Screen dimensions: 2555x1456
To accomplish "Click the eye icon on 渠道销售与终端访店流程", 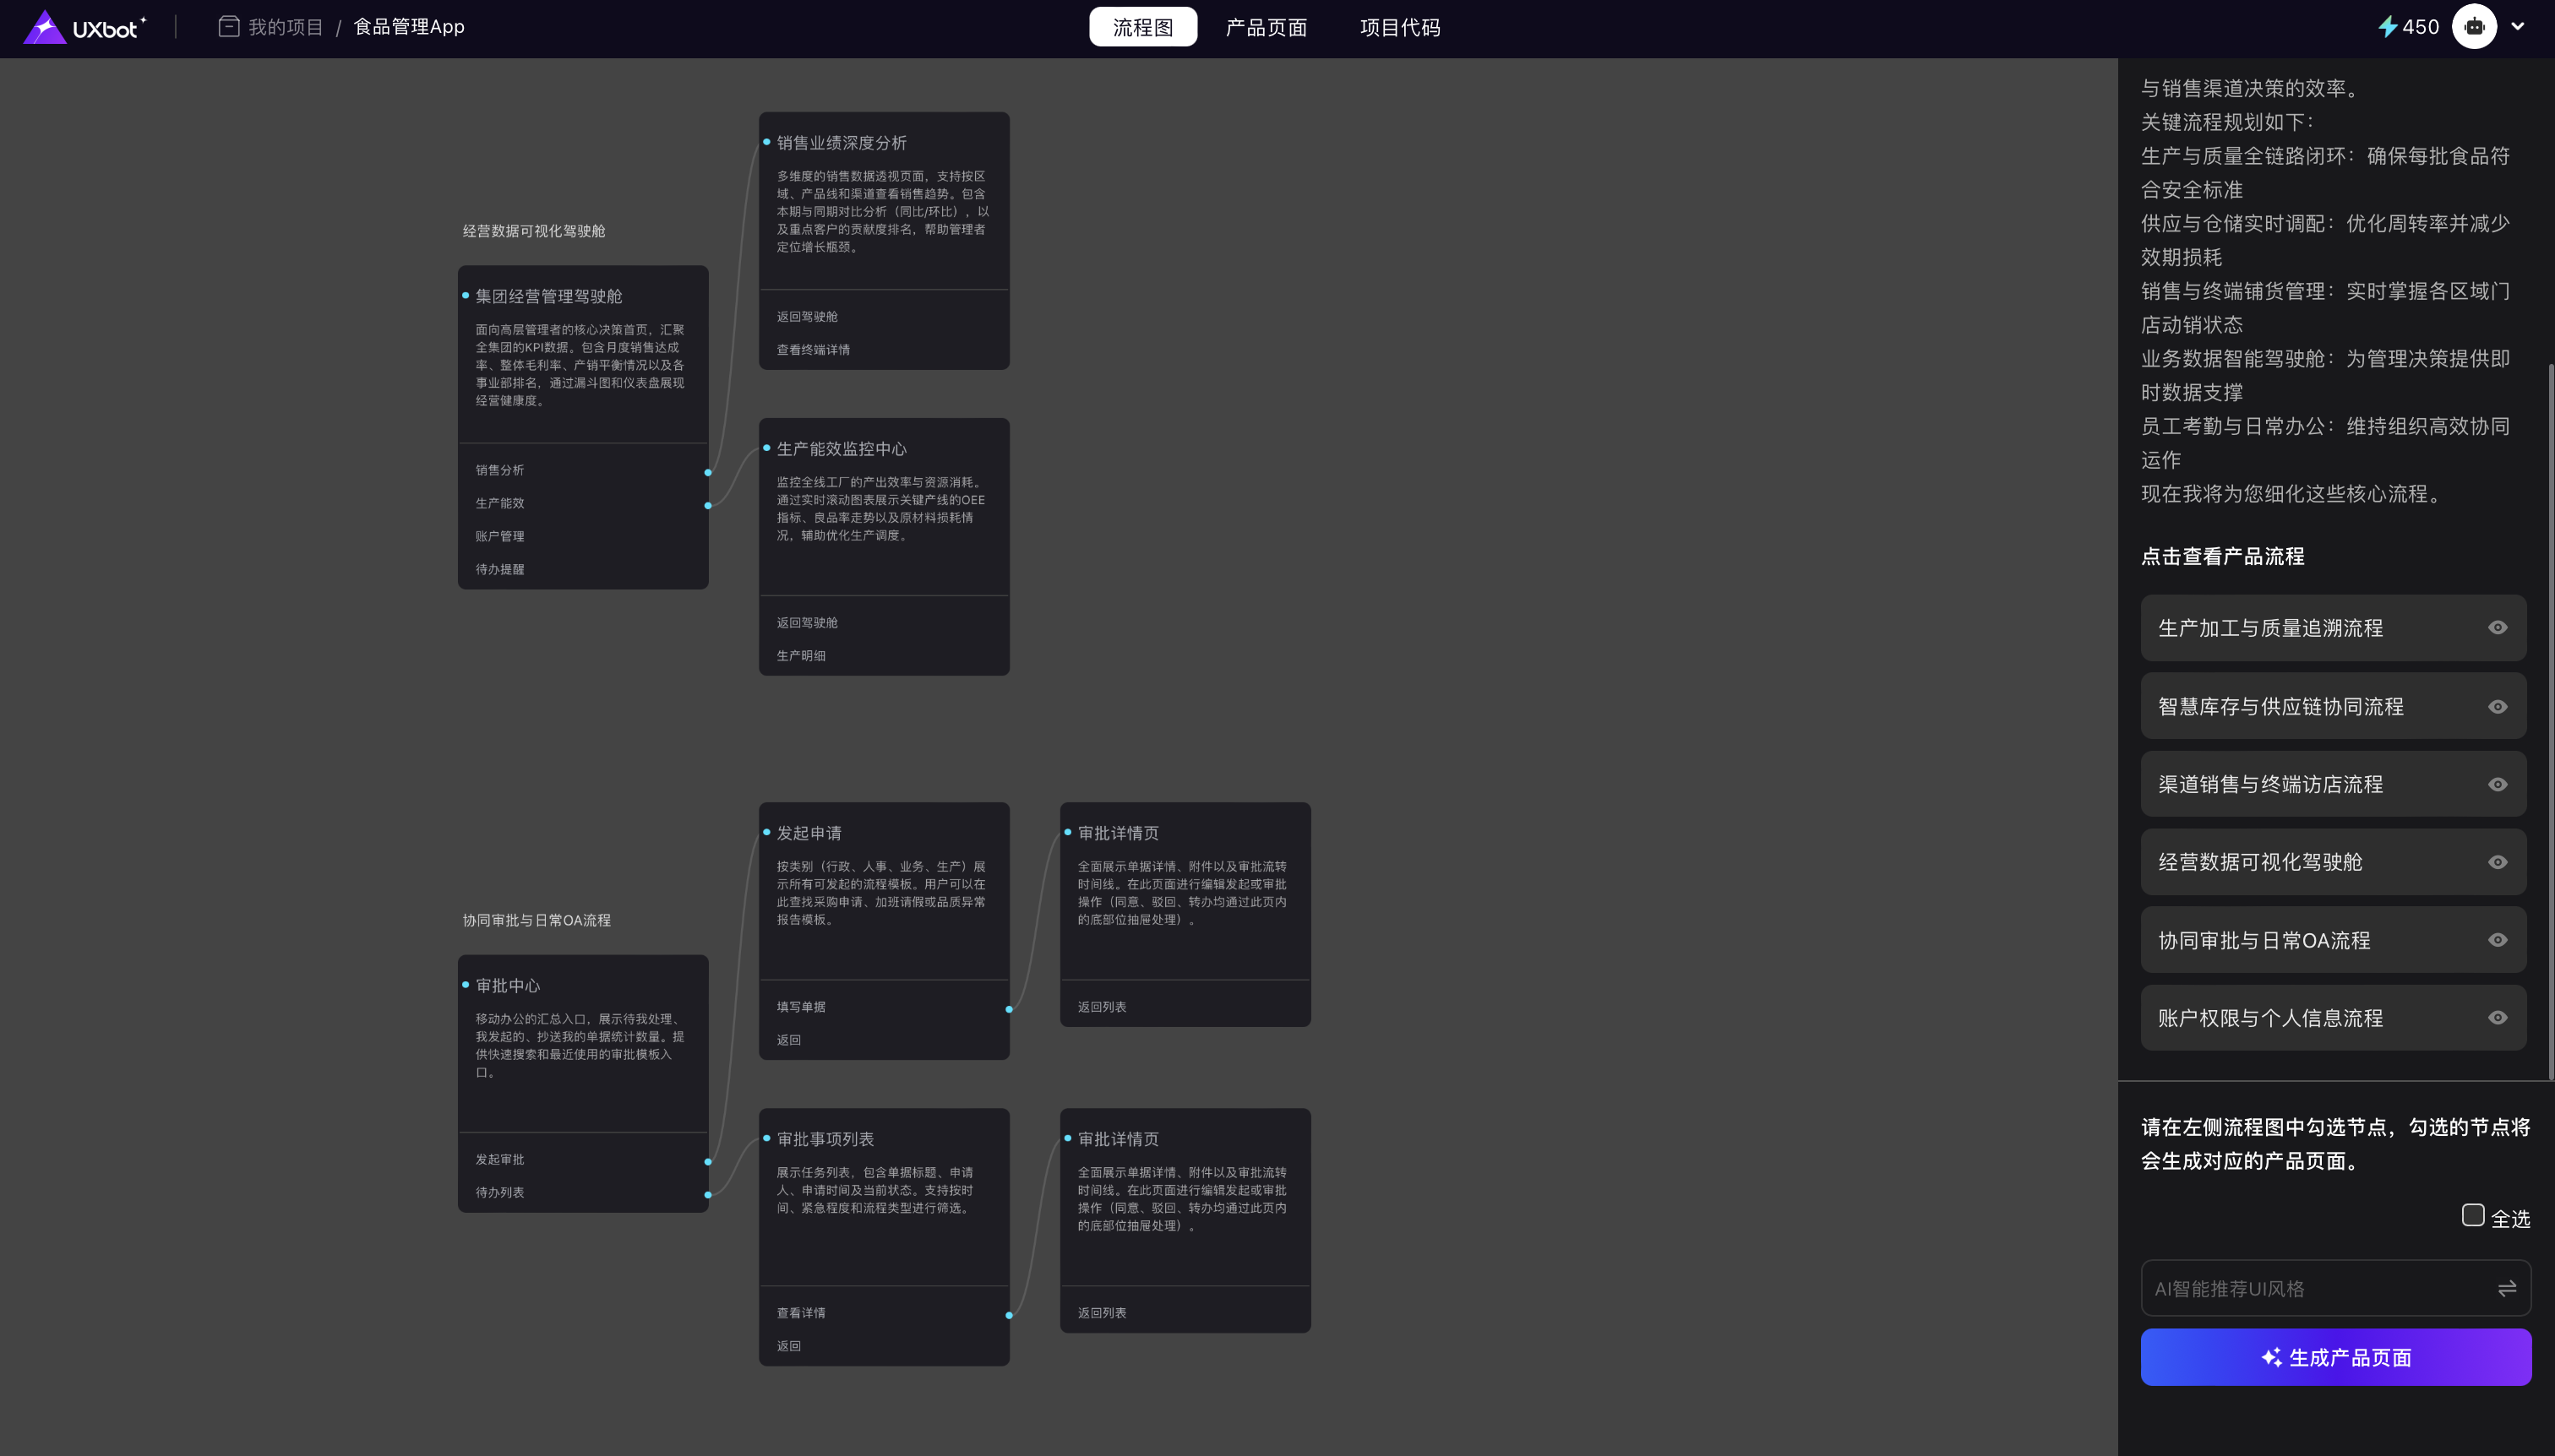I will point(2497,784).
